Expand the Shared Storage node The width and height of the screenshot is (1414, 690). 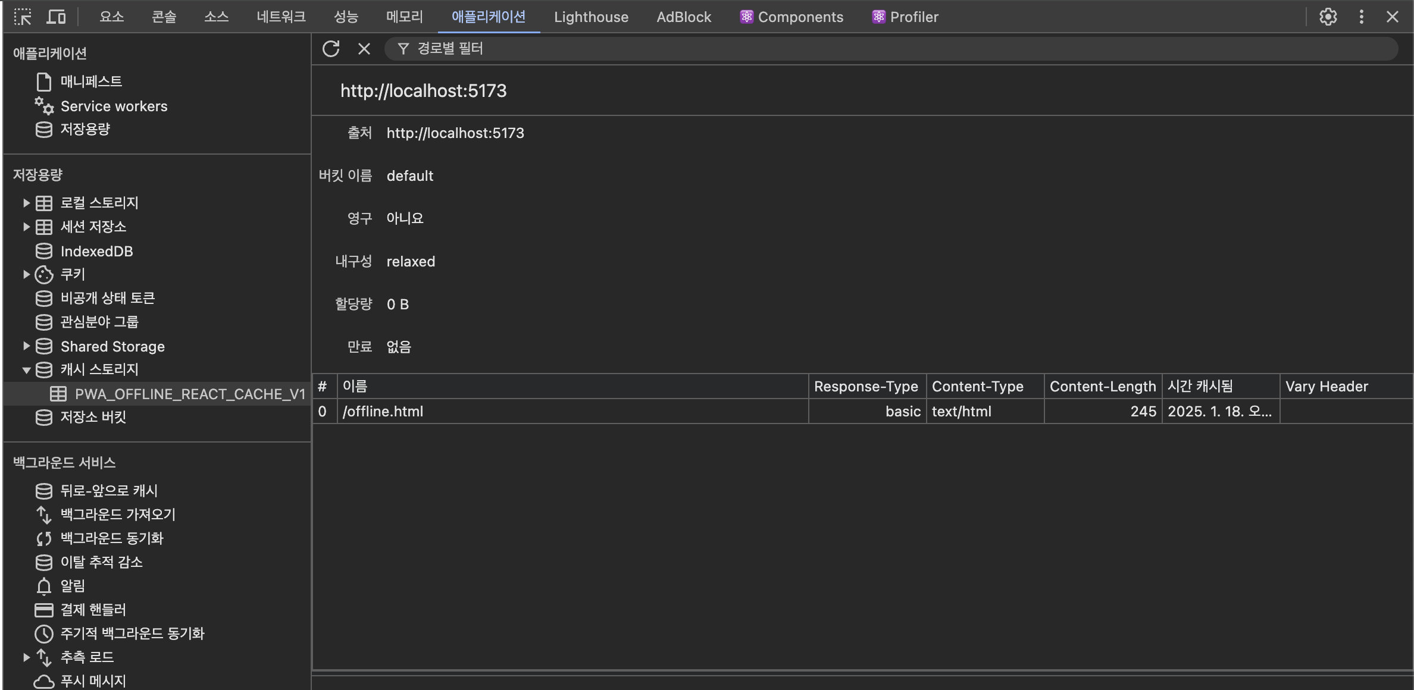click(26, 346)
